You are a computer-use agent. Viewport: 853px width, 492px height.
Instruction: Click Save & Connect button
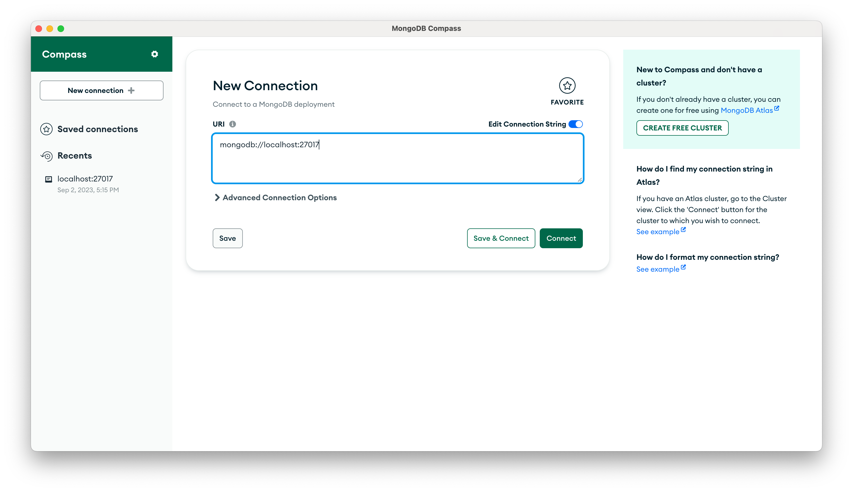[x=501, y=238]
